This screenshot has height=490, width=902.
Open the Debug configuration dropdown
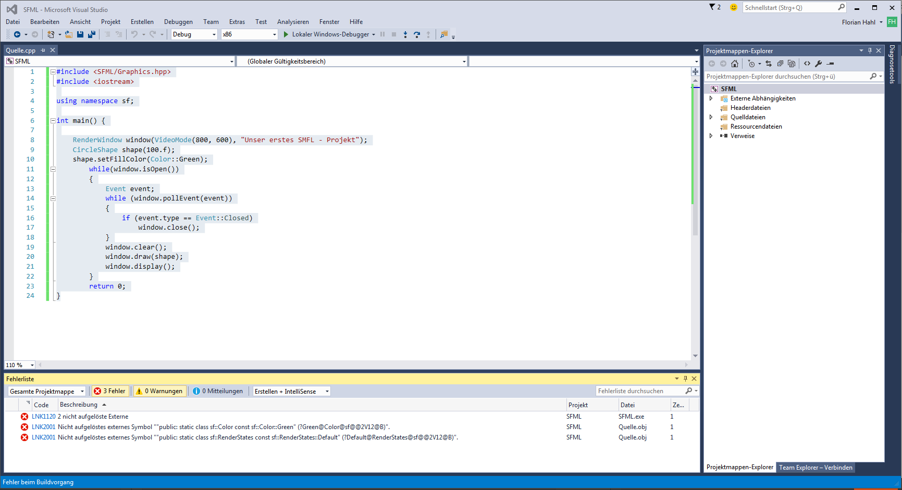[x=214, y=34]
